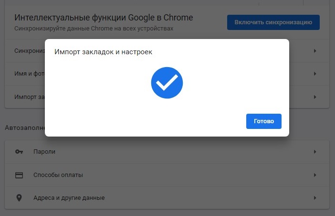The image size is (335, 216).
Task: Expand the Адреса и другие данные arrow
Action: pyautogui.click(x=315, y=198)
